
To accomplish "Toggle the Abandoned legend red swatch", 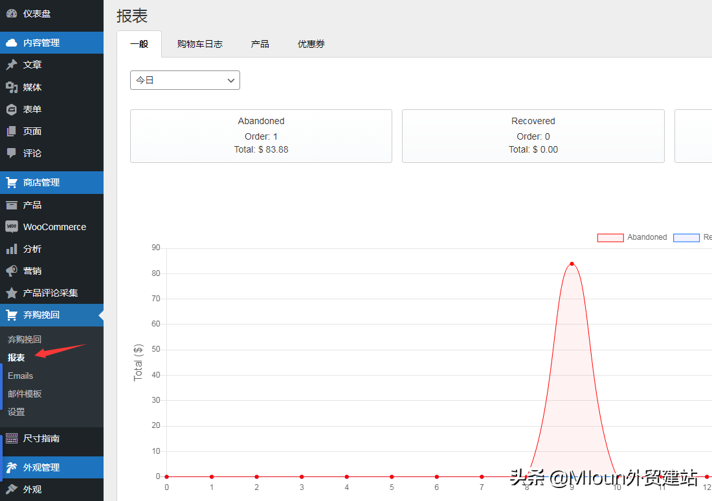I will coord(610,238).
